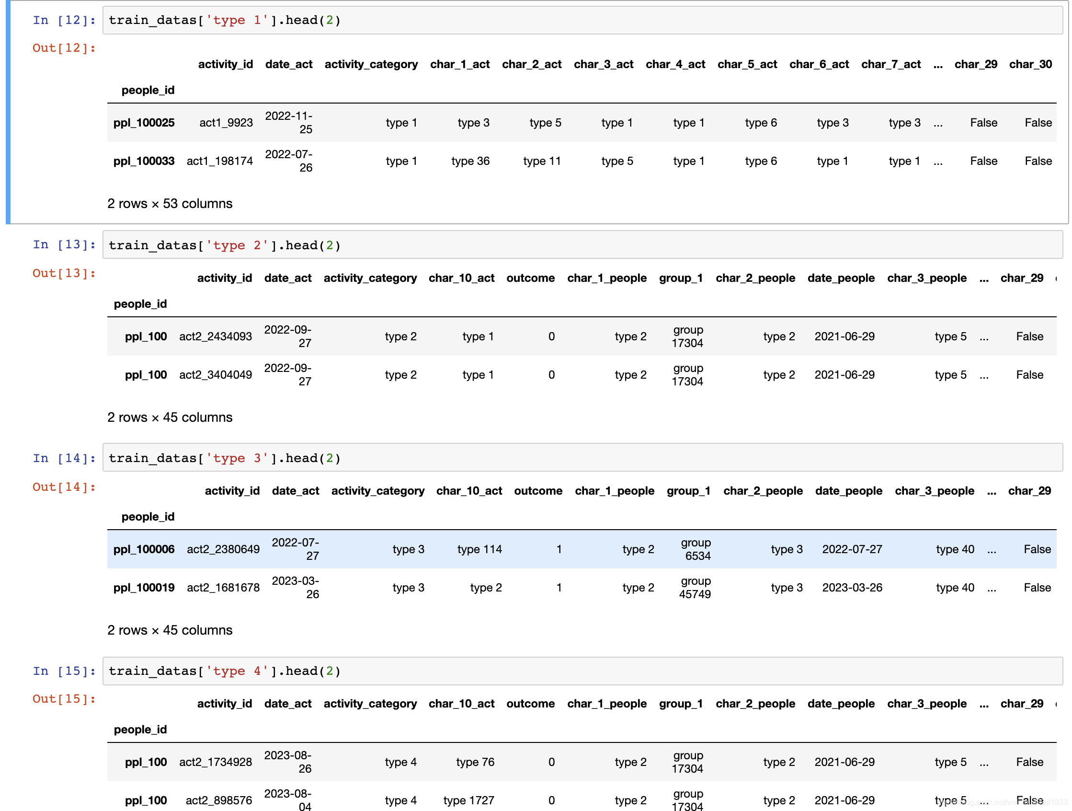Click the char_3_people header in Out[14]
The width and height of the screenshot is (1072, 811).
point(935,491)
